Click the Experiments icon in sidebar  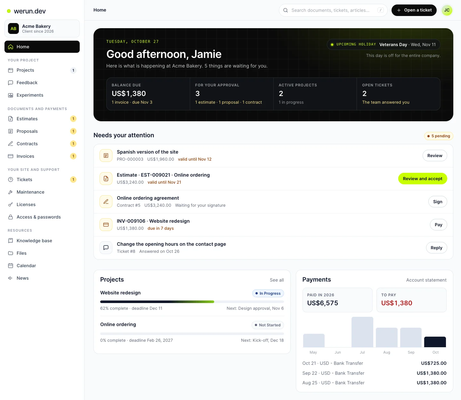pyautogui.click(x=11, y=95)
